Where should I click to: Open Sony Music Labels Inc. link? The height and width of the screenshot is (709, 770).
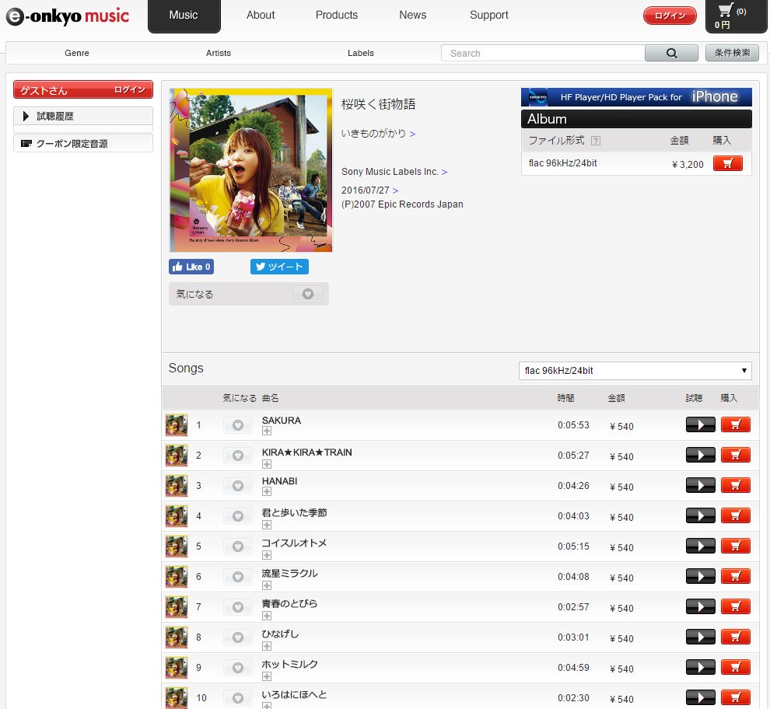394,172
